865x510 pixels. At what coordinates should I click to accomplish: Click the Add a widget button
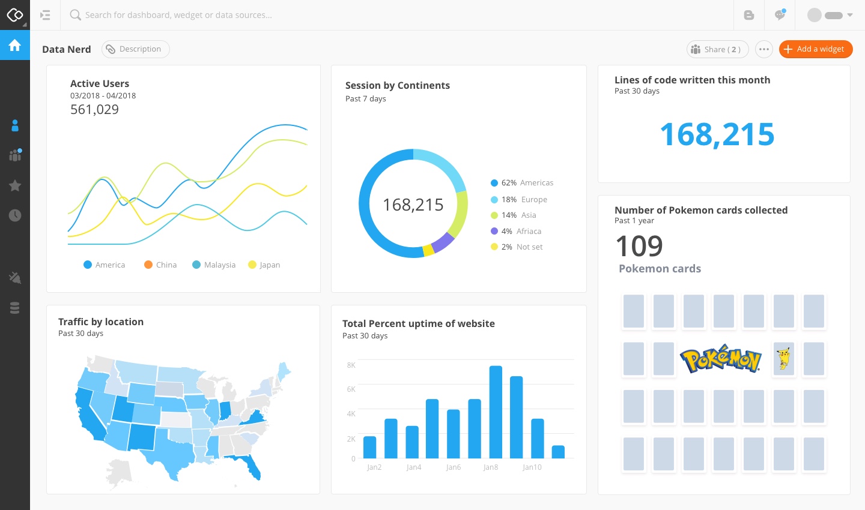pos(816,49)
